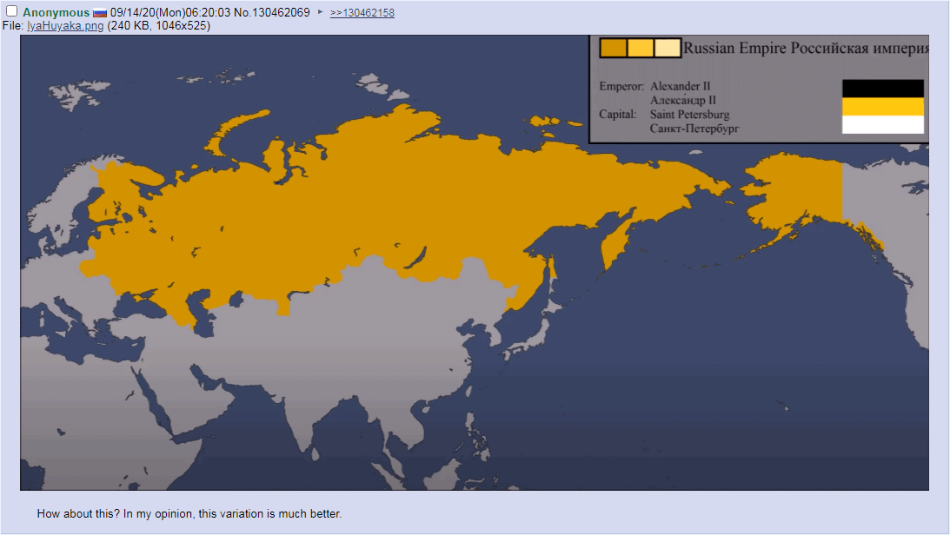Viewport: 950px width, 535px height.
Task: Click the medium yellow legend swatch
Action: click(x=641, y=48)
